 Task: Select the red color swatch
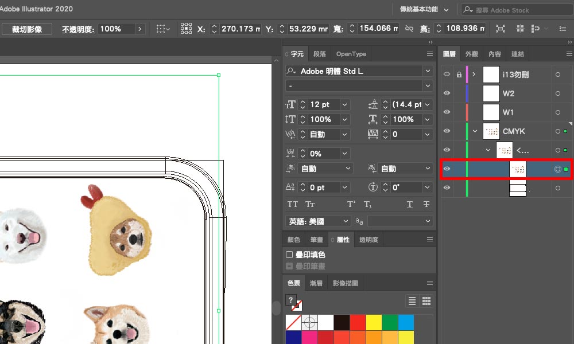[x=358, y=322]
